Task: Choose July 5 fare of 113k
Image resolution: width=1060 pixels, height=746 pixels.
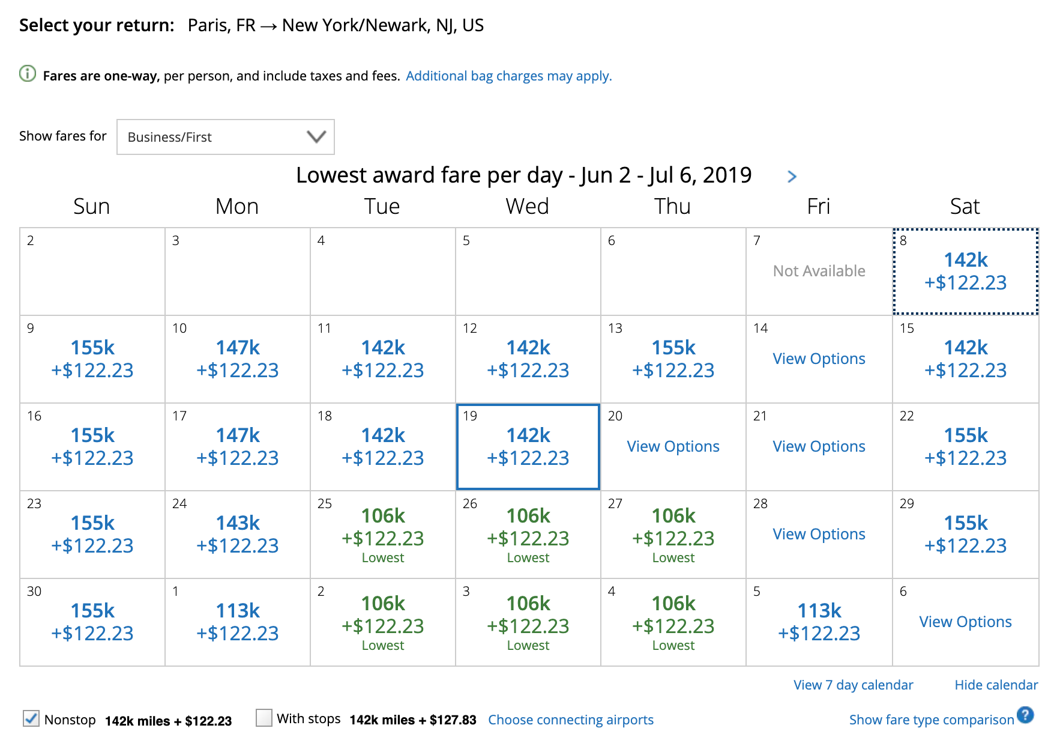Action: (819, 622)
